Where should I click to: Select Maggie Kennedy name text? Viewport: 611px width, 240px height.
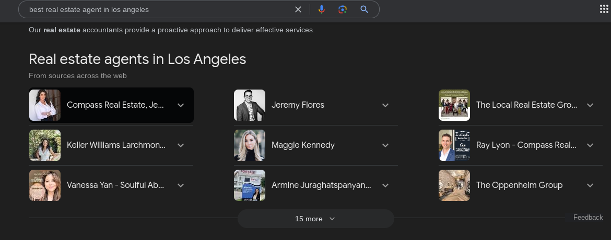(303, 145)
